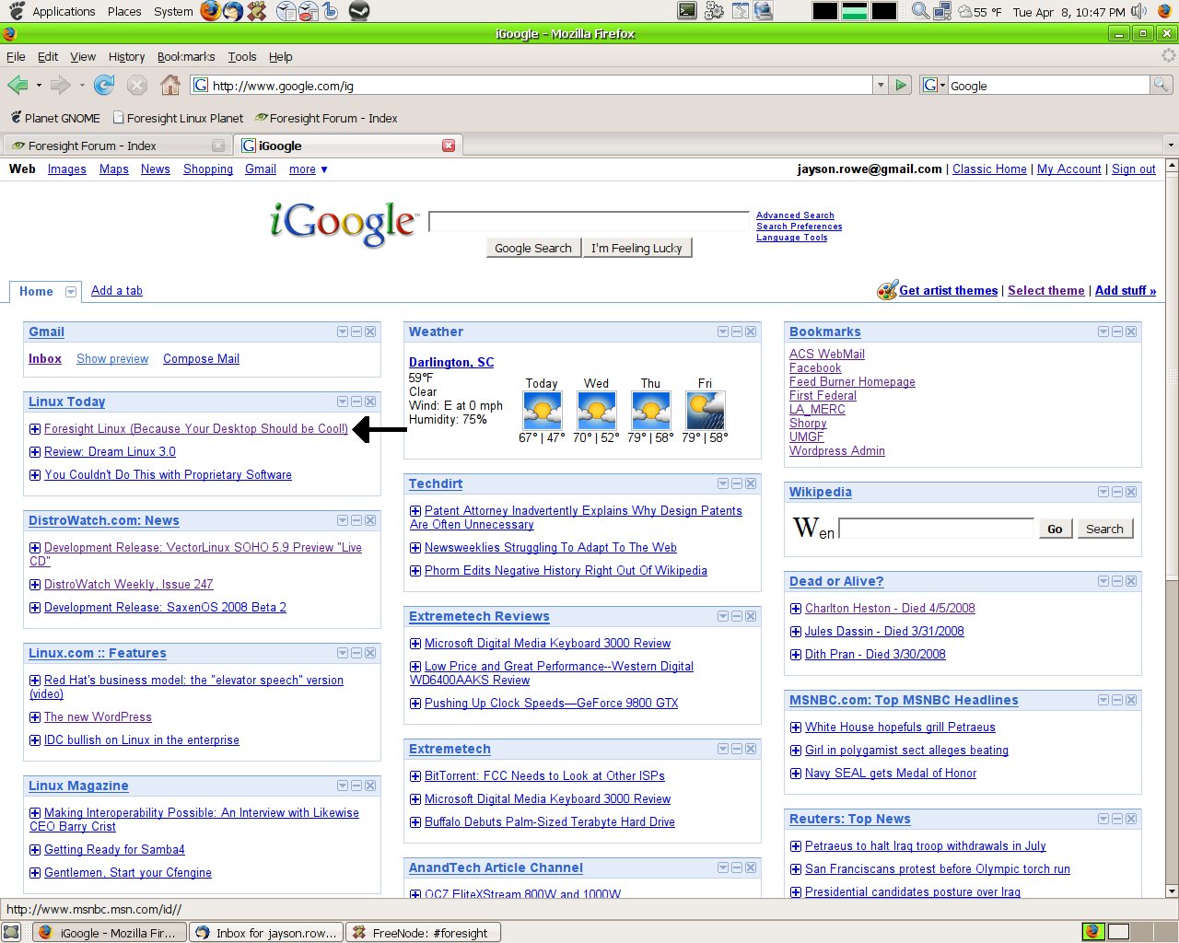Close the Weather gadget
Screen dimensions: 1179x943
pyautogui.click(x=751, y=332)
